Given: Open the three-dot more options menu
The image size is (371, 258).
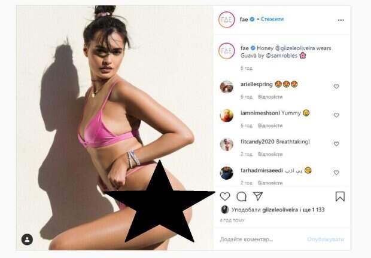Looking at the screenshot, I should pyautogui.click(x=340, y=20).
